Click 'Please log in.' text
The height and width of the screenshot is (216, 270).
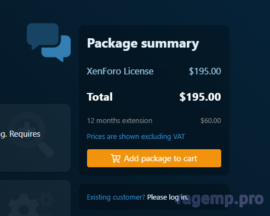pyautogui.click(x=168, y=197)
